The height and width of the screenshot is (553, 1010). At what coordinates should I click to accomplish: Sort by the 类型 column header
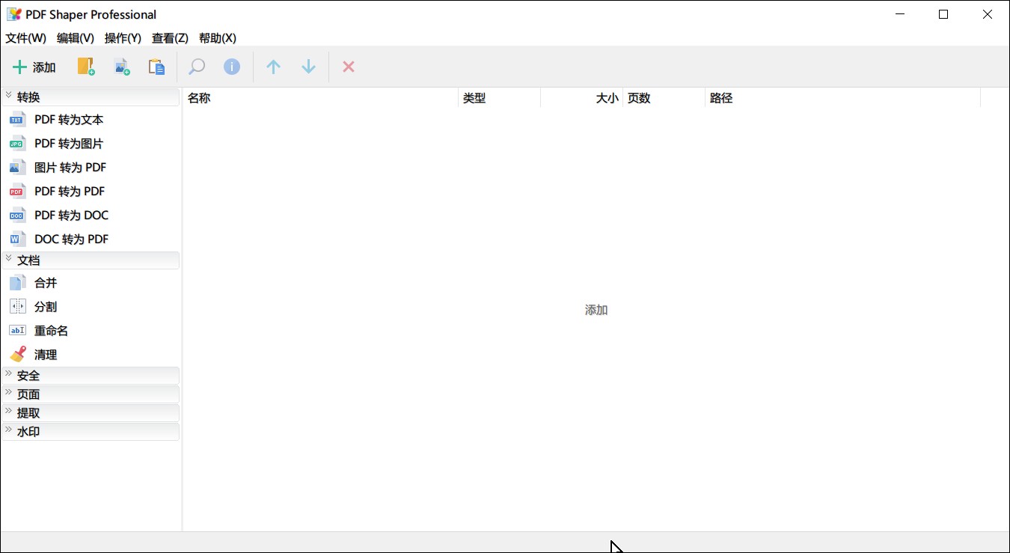click(500, 98)
